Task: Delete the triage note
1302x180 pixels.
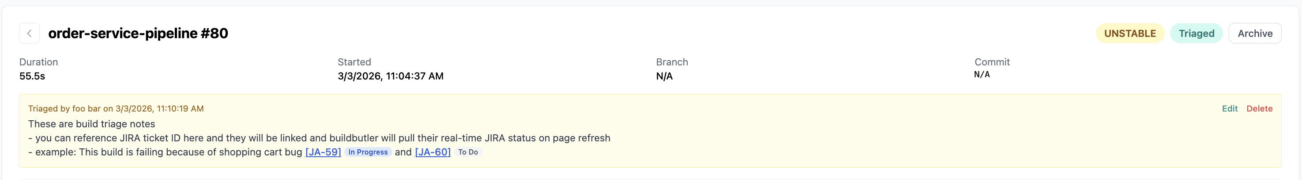Action: click(x=1259, y=108)
